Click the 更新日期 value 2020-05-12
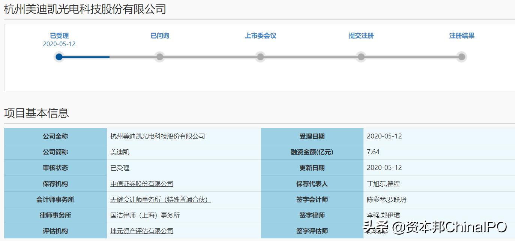515x241 pixels. point(384,168)
